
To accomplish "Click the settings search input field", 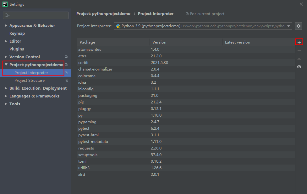I will tap(36, 15).
